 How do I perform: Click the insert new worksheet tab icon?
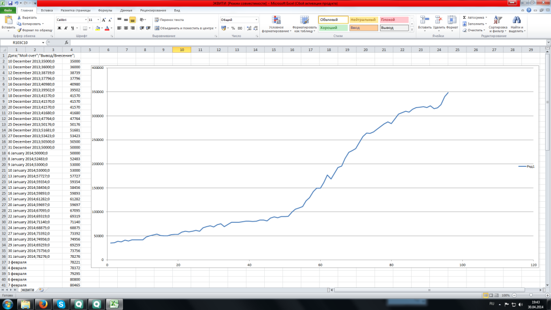pos(41,290)
